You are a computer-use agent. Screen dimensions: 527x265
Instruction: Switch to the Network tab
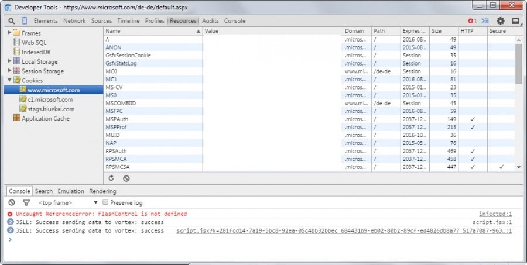point(74,21)
